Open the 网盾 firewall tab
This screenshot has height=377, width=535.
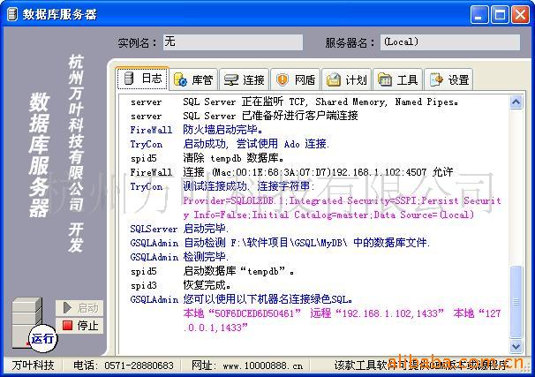pyautogui.click(x=296, y=79)
